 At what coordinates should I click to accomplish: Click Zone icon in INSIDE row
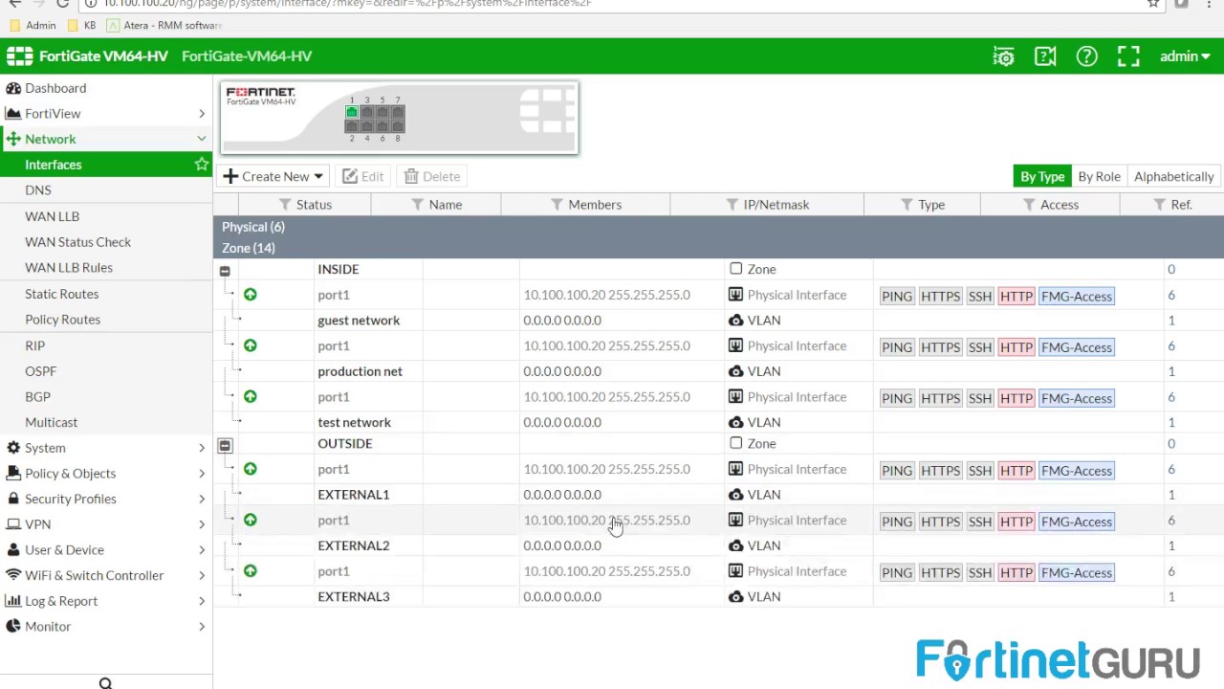[735, 269]
